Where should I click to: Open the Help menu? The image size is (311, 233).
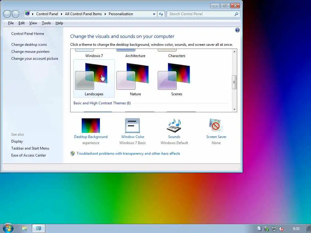point(59,23)
